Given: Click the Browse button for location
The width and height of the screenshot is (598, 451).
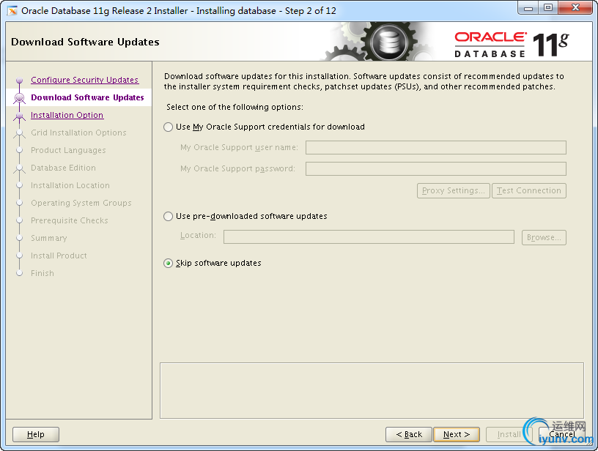Looking at the screenshot, I should tap(544, 237).
